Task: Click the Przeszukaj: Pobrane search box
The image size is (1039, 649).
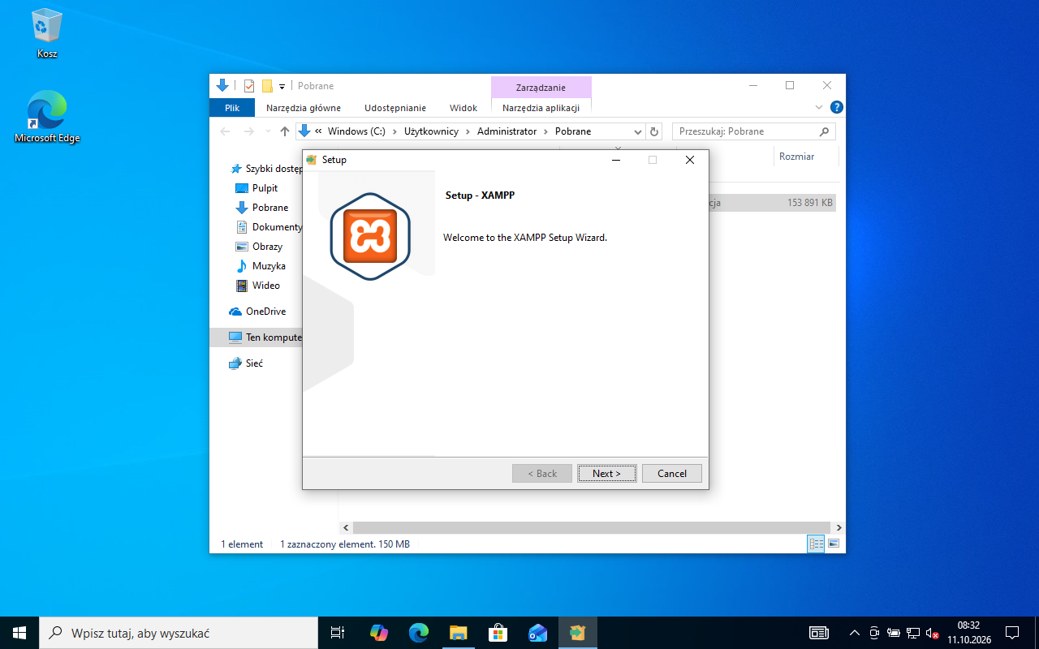Action: point(753,131)
